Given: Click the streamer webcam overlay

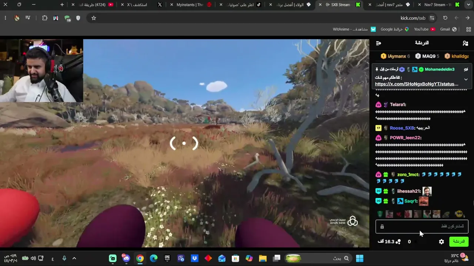Looking at the screenshot, I should coord(41,71).
